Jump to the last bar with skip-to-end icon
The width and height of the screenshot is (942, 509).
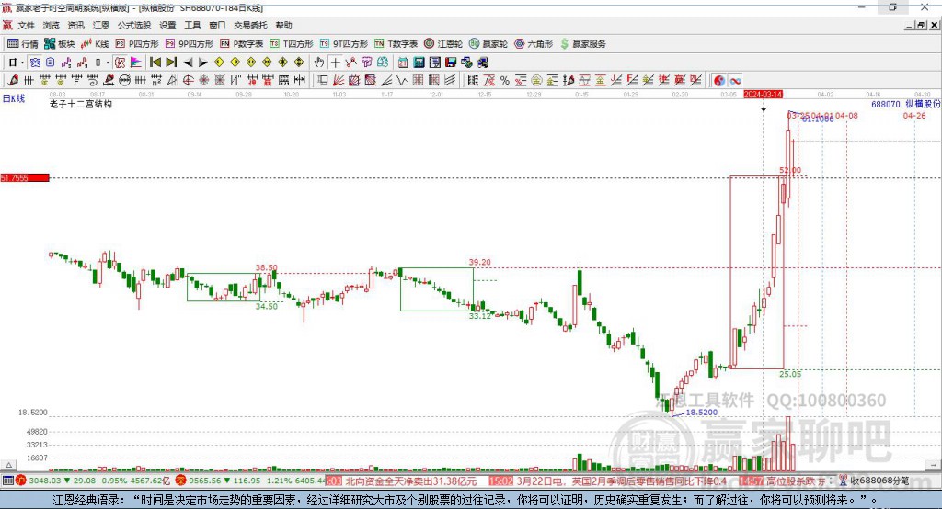coord(171,62)
